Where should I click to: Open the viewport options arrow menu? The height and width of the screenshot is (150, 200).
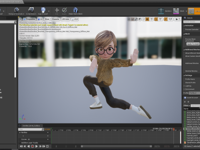(20, 19)
